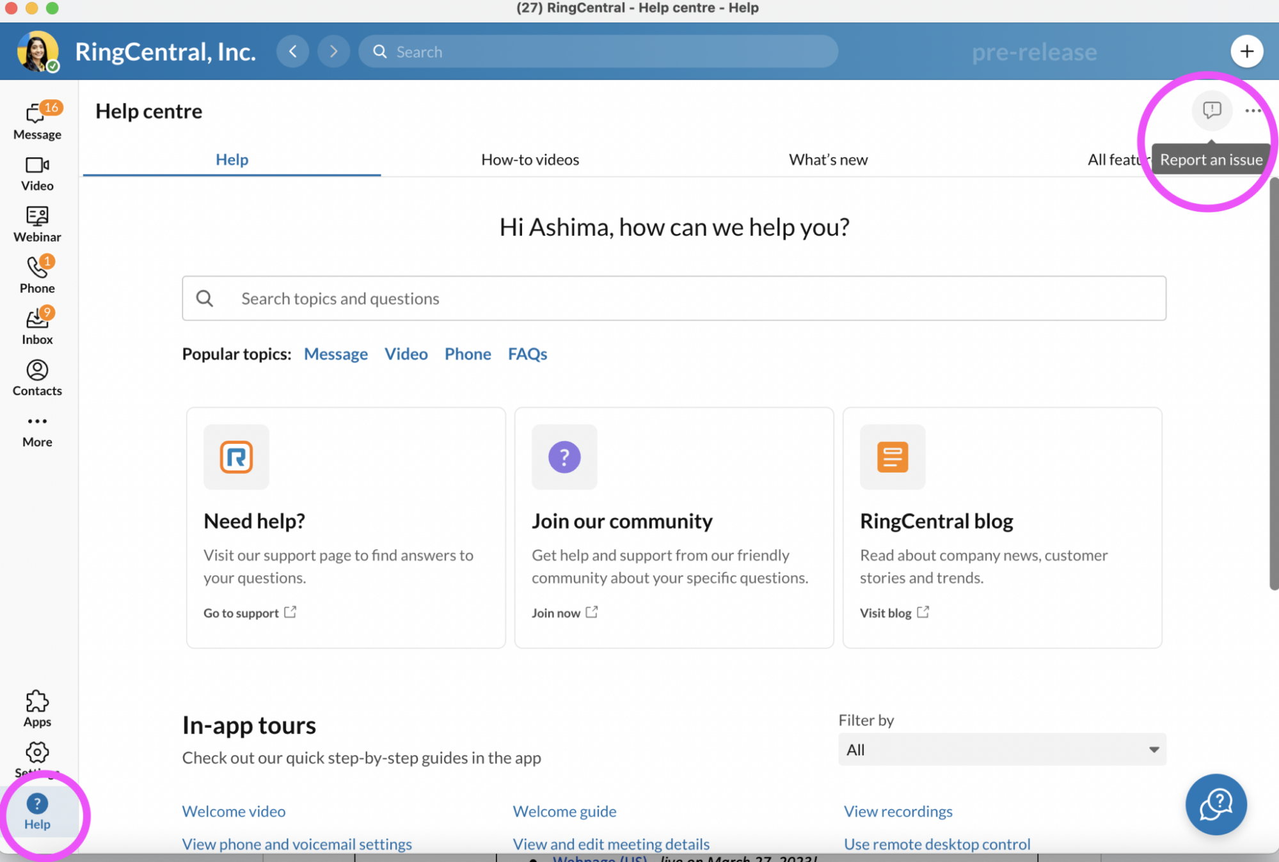Open the Message sidebar icon
The image size is (1279, 862).
click(x=37, y=120)
